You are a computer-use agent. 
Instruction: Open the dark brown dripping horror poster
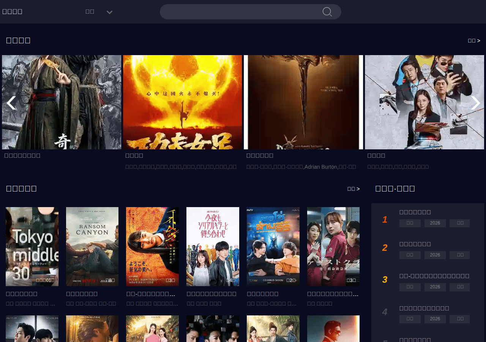303,102
